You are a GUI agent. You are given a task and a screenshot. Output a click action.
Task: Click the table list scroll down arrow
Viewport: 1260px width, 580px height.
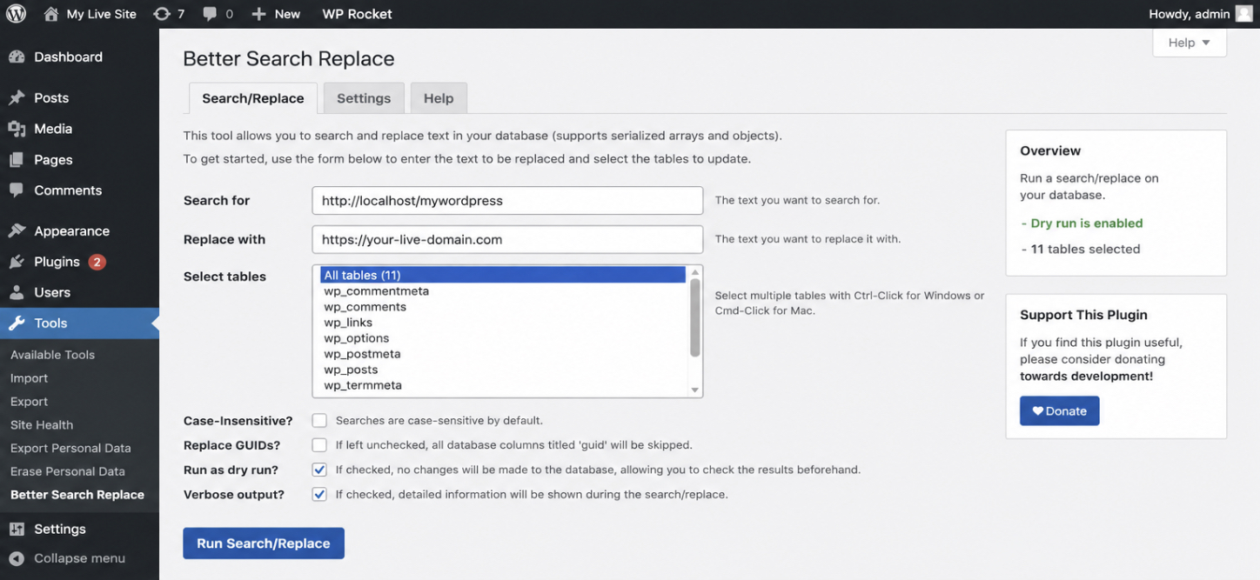tap(695, 390)
